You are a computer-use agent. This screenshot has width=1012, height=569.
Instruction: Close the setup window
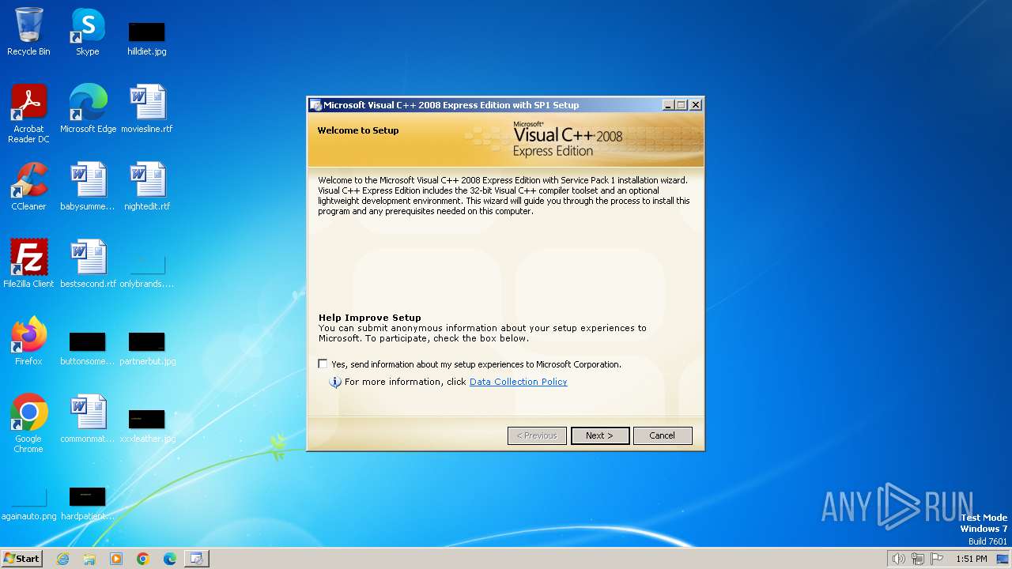696,105
